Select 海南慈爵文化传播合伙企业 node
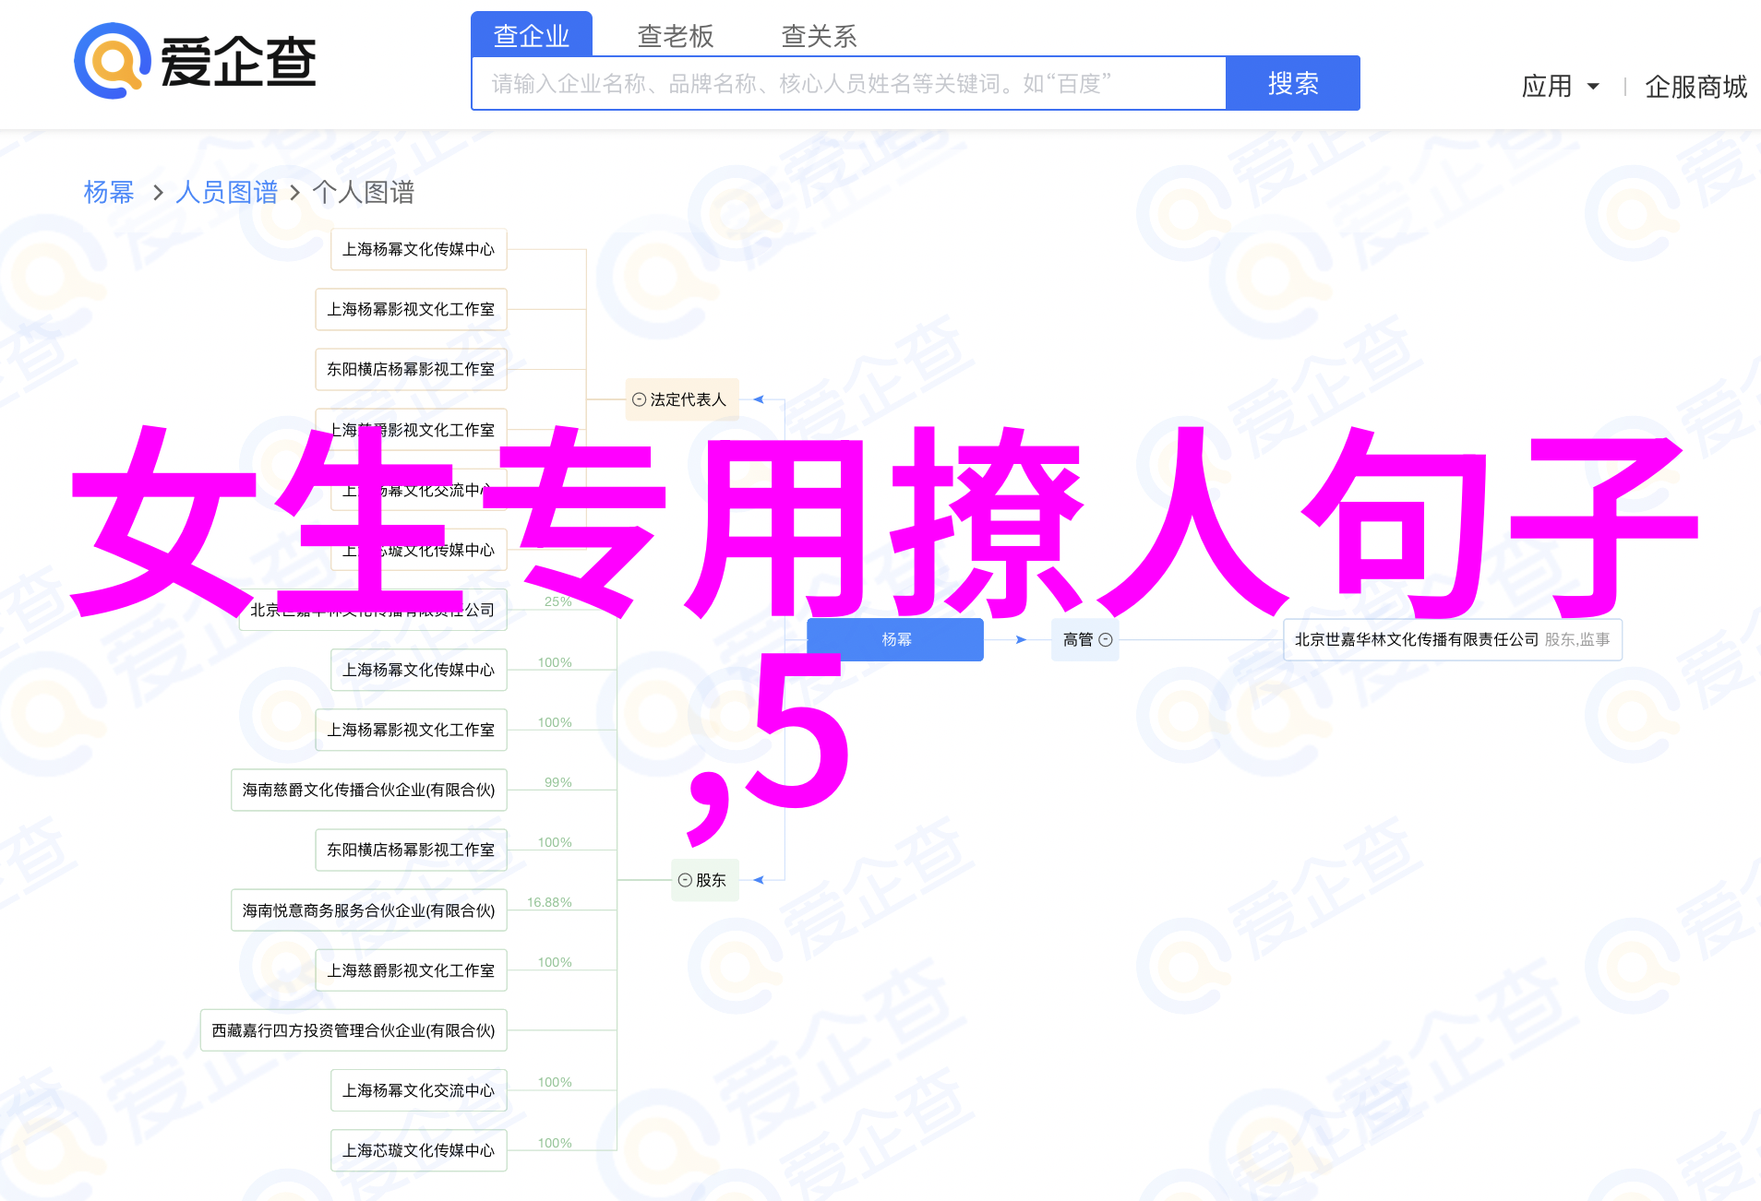 point(368,790)
